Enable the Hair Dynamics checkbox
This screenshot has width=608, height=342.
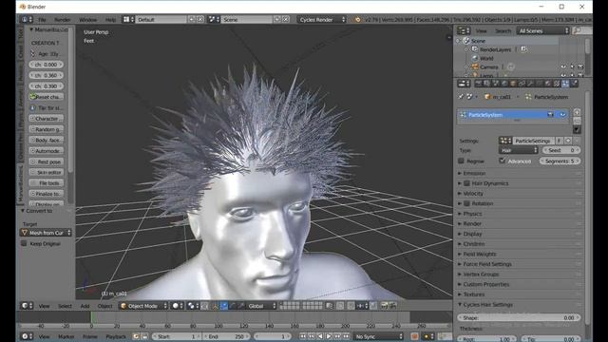[x=466, y=183]
